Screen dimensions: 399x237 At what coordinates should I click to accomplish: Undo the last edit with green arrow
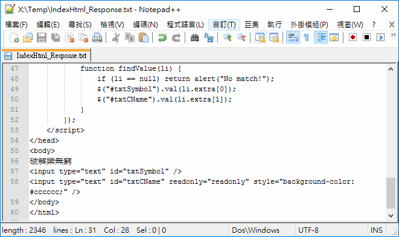pos(162,37)
